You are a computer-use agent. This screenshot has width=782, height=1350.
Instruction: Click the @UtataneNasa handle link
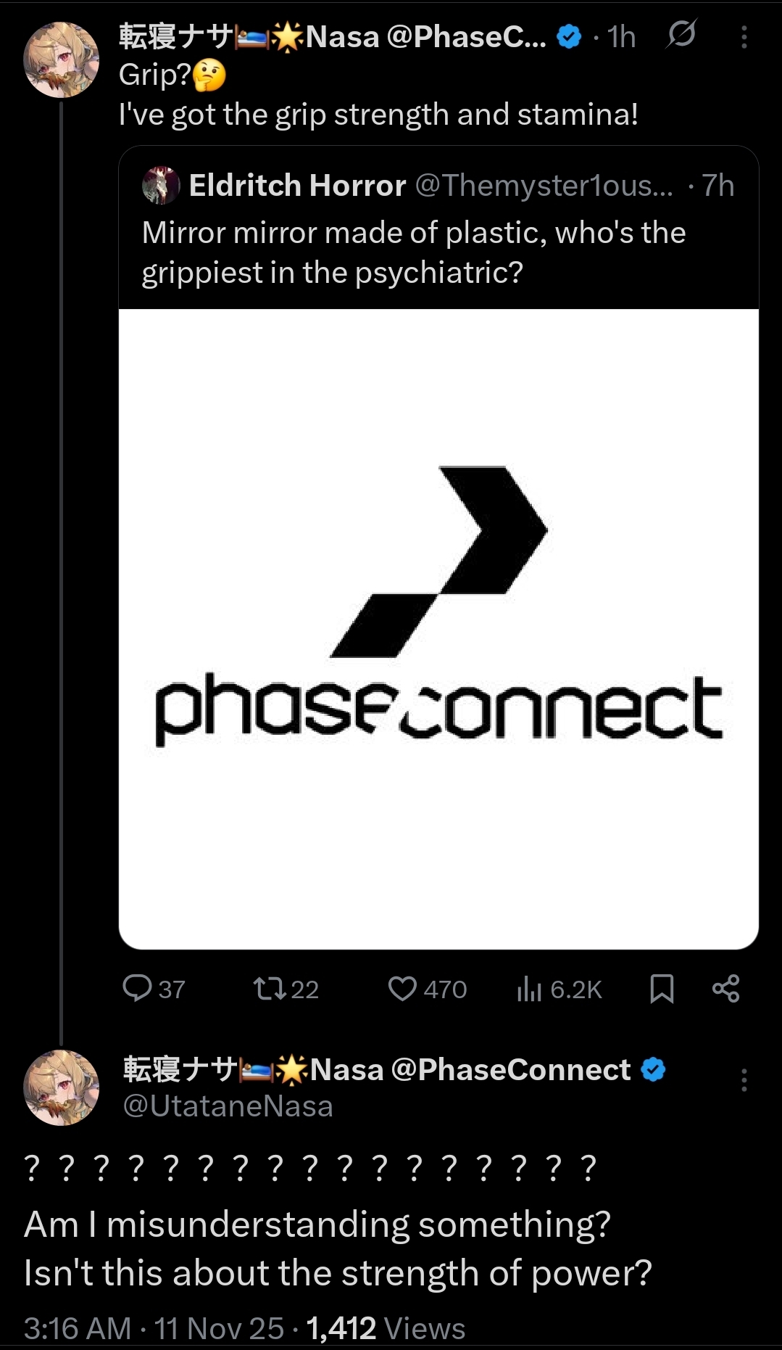tap(228, 1106)
